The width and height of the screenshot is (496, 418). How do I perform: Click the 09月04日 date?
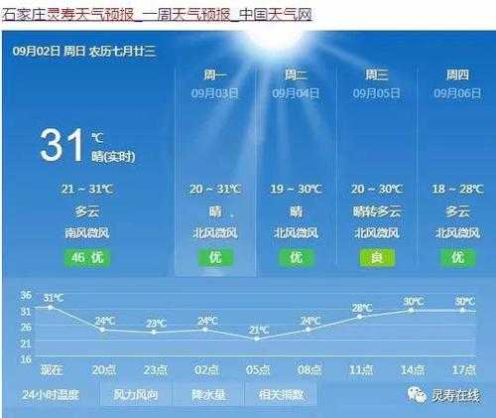(x=296, y=93)
